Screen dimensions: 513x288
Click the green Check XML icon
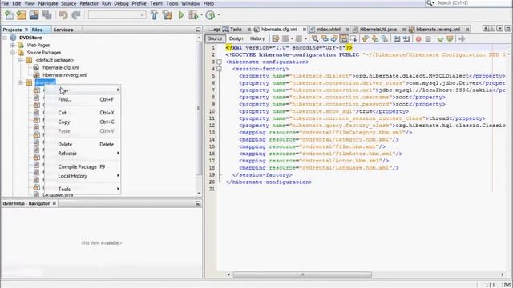tap(440, 39)
